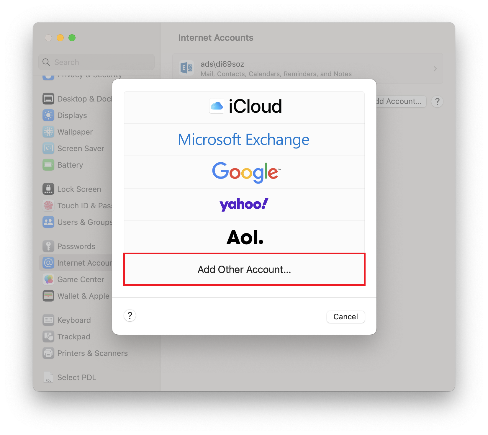Open Touch ID & Password settings
Viewport: 488px width, 435px height.
point(48,205)
